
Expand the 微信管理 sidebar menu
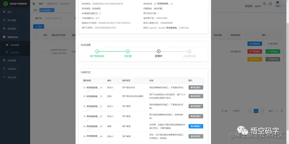pos(15,29)
